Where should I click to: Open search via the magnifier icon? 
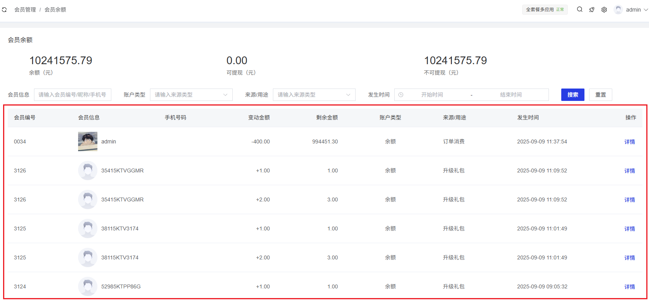tap(579, 10)
